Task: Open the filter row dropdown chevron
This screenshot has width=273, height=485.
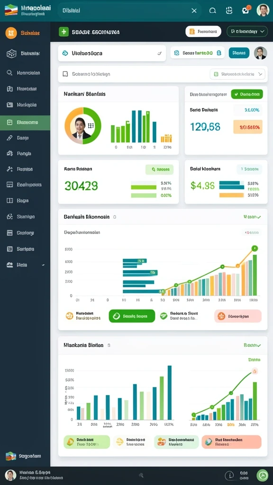Action: point(260,74)
